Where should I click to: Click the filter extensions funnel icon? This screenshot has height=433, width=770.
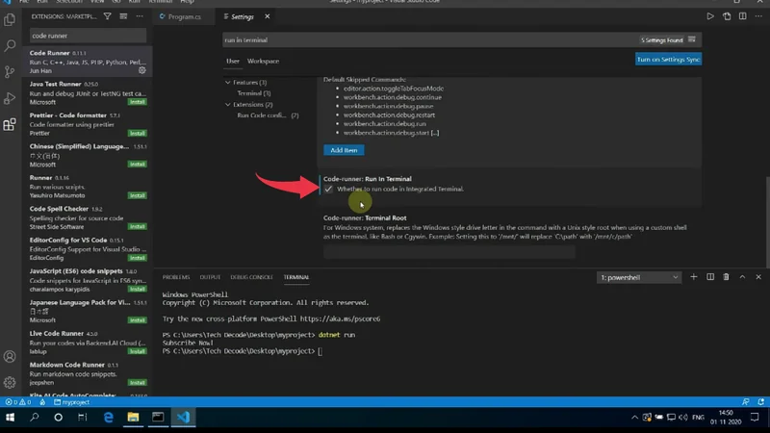(x=107, y=16)
